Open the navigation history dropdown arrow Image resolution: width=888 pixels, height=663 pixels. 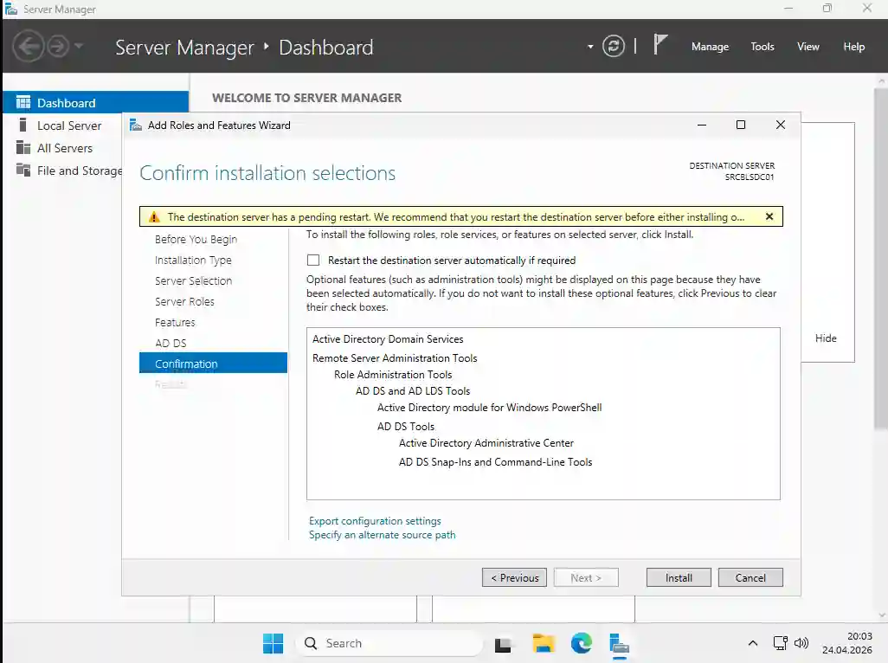(79, 46)
